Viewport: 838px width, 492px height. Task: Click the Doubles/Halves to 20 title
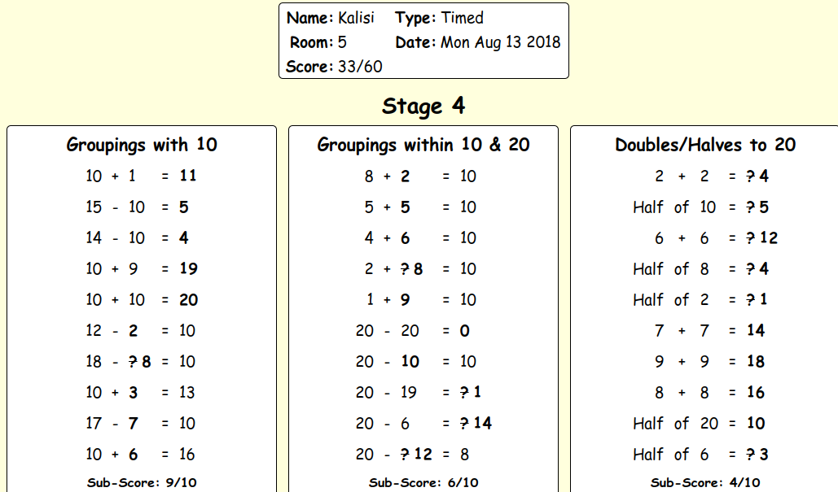705,145
